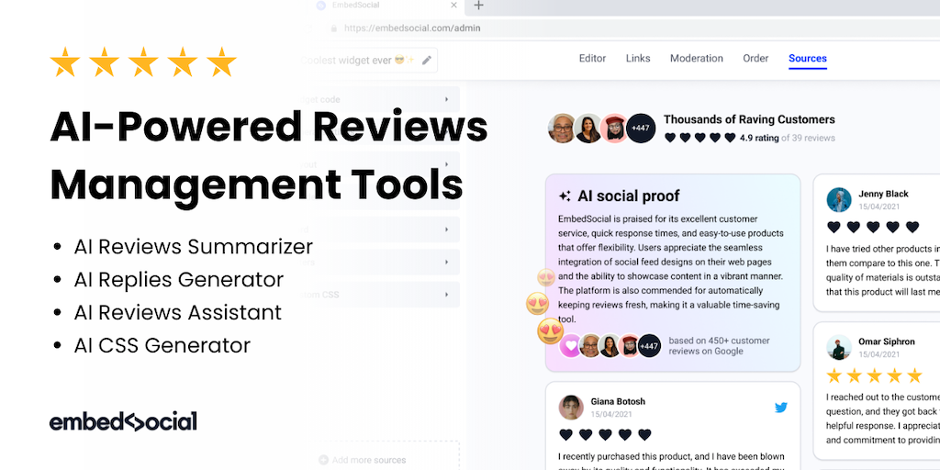The image size is (940, 470).
Task: Click the Twitter bird icon on Giana Botosh's review
Action: 780,408
